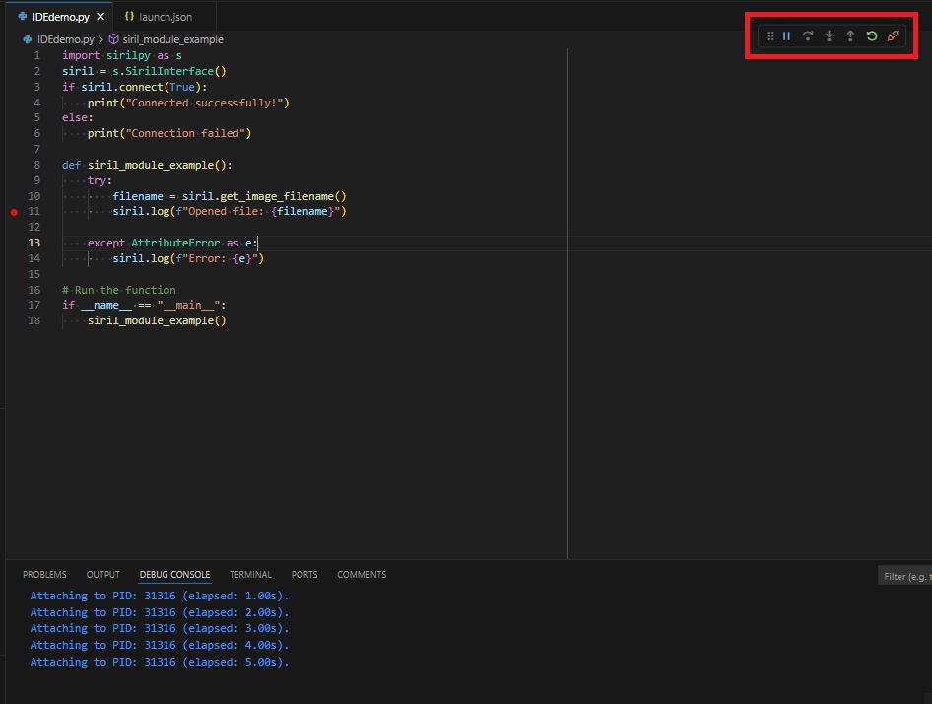Click the 'try:' keyword on line 9
The height and width of the screenshot is (704, 932).
(x=100, y=180)
